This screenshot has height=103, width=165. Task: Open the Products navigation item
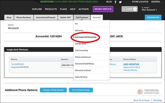(x=51, y=9)
